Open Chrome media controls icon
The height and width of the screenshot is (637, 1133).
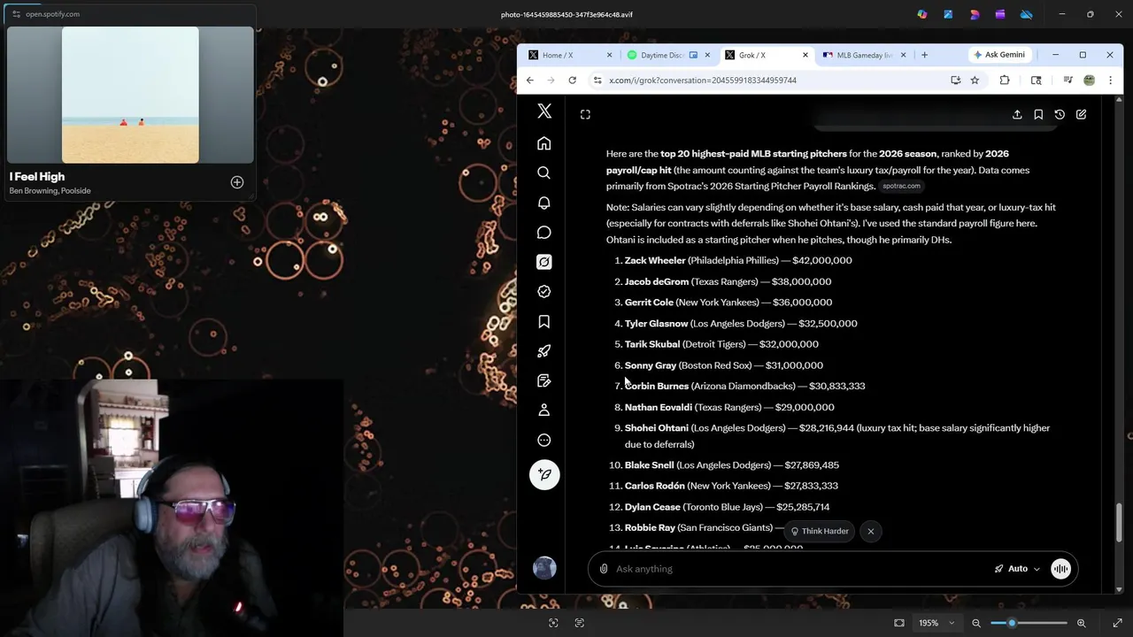tap(1067, 80)
